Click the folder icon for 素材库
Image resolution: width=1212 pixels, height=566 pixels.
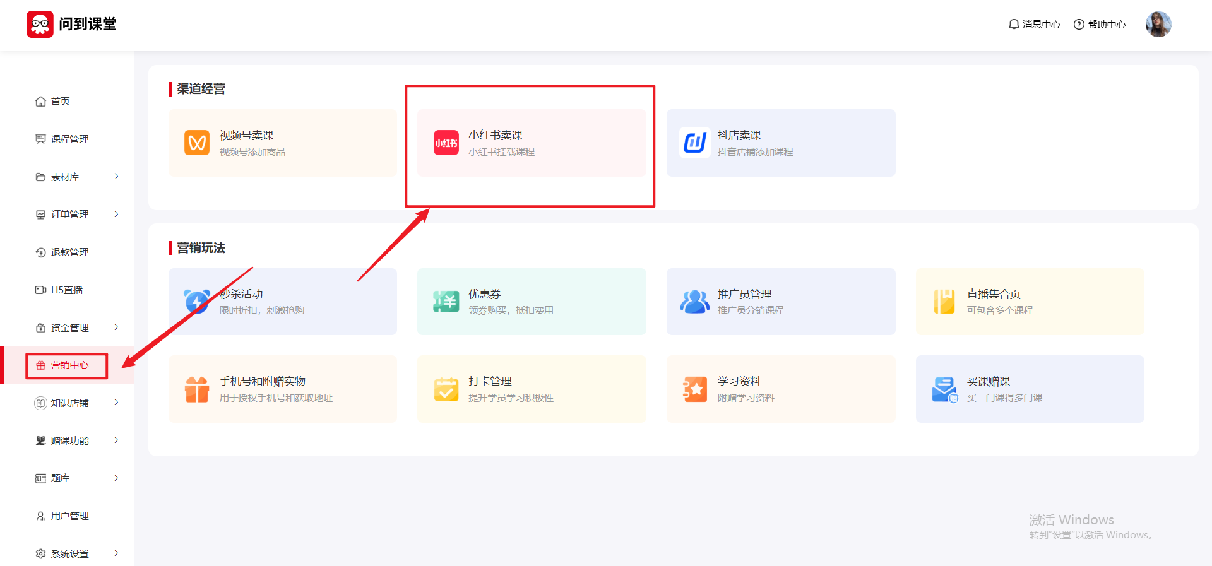[x=40, y=177]
